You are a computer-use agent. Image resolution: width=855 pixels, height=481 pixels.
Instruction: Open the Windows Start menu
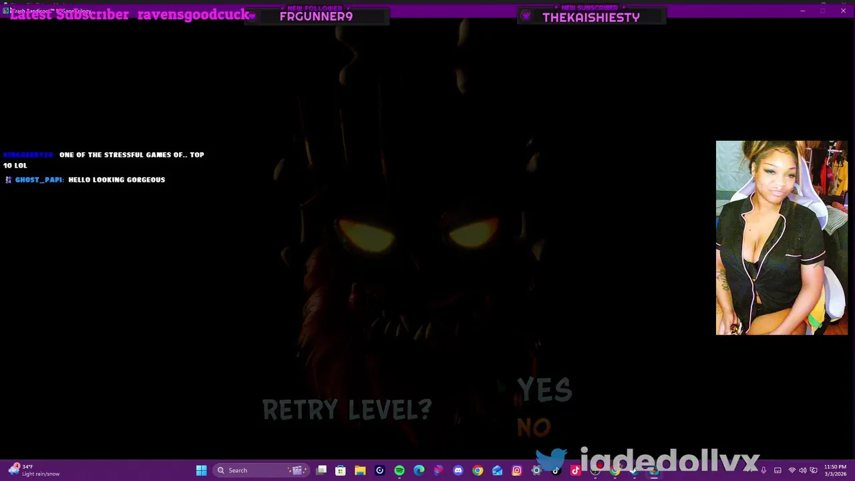pyautogui.click(x=201, y=470)
